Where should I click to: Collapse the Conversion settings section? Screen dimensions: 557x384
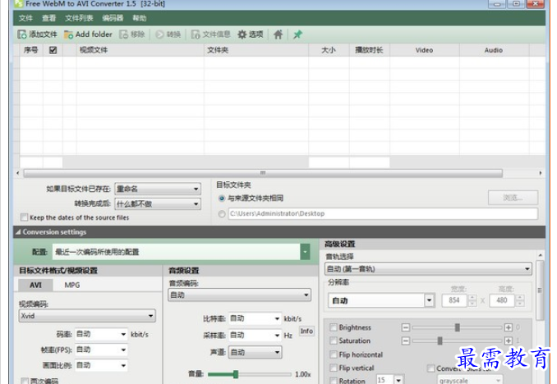18,232
